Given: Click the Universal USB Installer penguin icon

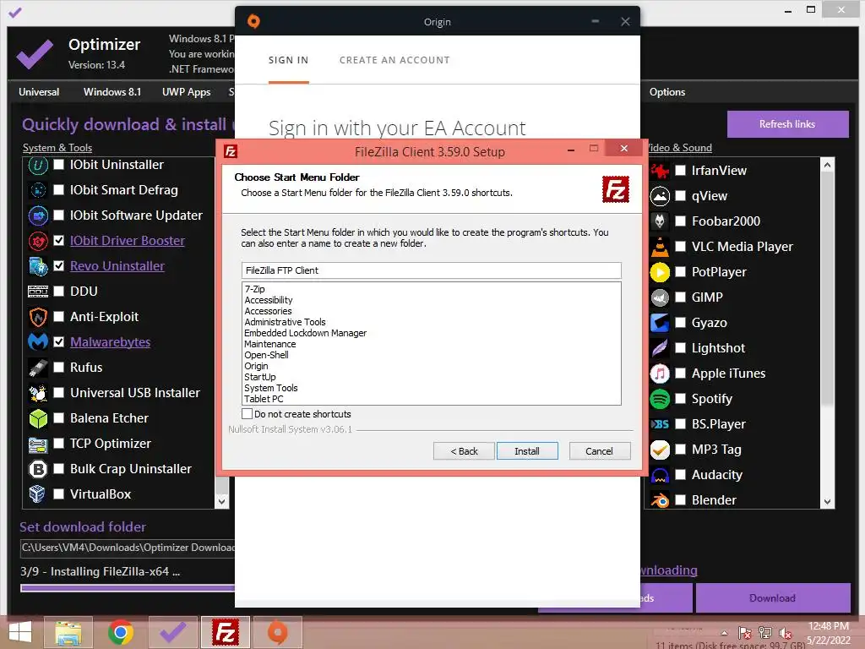Looking at the screenshot, I should (38, 393).
